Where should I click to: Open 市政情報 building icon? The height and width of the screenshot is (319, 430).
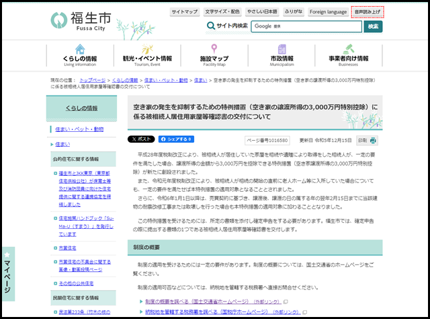[282, 49]
